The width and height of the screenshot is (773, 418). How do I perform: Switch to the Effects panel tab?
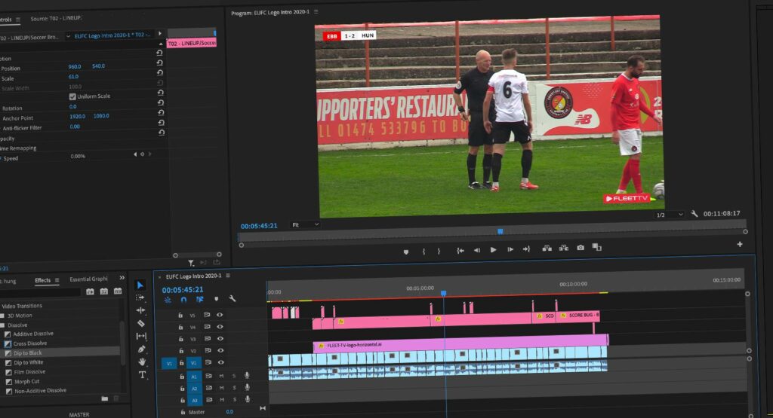coord(43,280)
